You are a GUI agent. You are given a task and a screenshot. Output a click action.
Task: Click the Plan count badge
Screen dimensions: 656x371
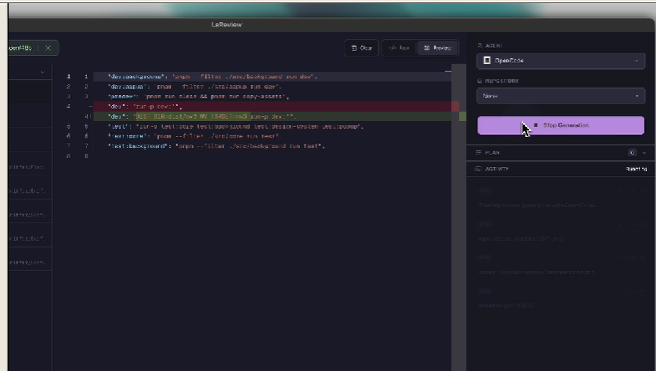632,153
